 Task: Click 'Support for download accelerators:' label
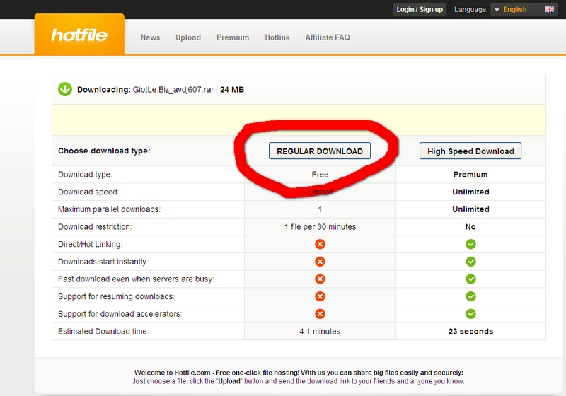[x=120, y=314]
